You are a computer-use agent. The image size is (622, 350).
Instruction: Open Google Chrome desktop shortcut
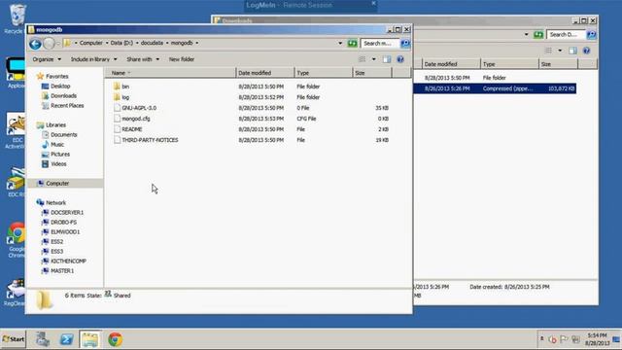16,240
